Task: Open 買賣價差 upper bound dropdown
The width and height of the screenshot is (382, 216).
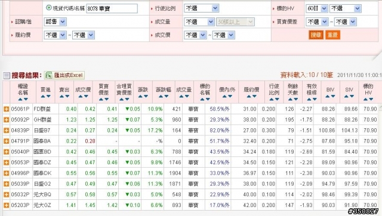Action: coord(346,22)
